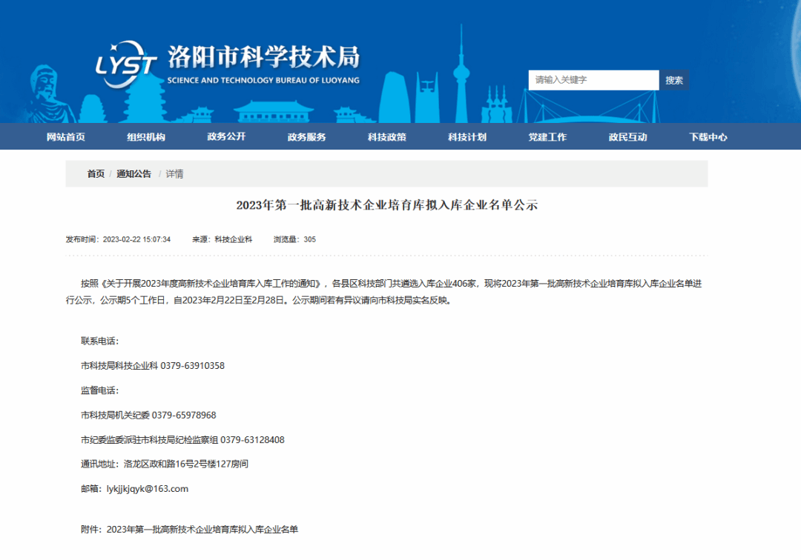Open the 网站首页 menu item
Screen dimensions: 801x560
pos(65,137)
